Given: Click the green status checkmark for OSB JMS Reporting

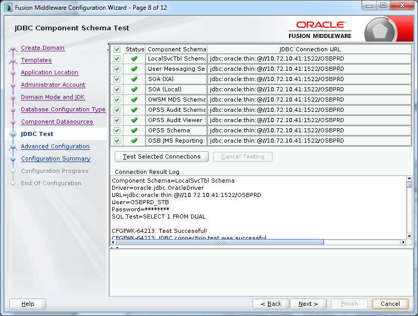Looking at the screenshot, I should [134, 141].
